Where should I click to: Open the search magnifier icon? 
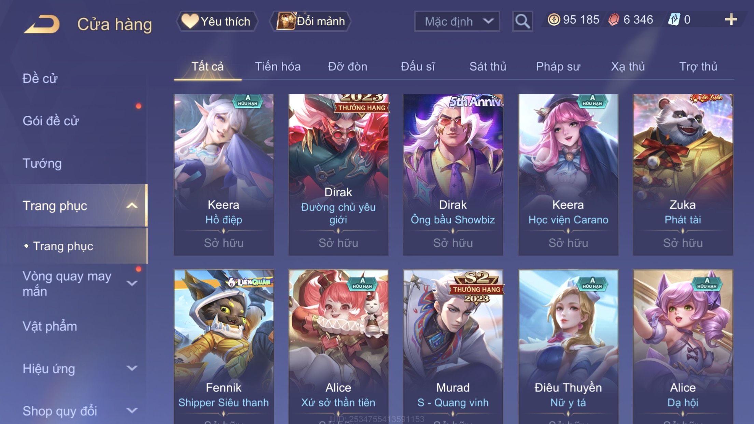pyautogui.click(x=522, y=21)
